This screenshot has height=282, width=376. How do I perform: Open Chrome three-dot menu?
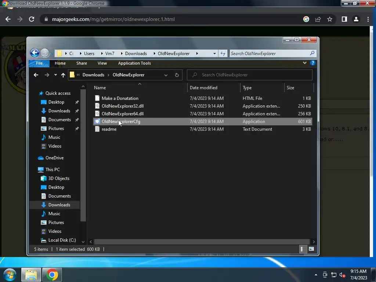pyautogui.click(x=368, y=19)
